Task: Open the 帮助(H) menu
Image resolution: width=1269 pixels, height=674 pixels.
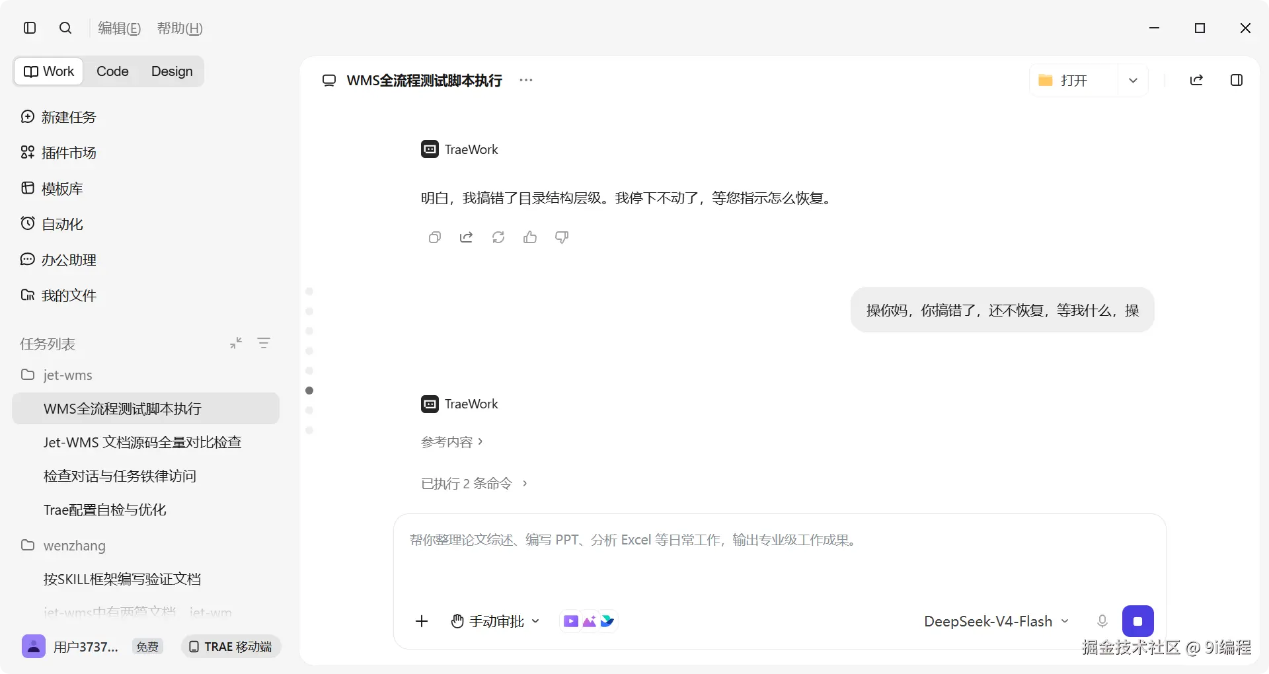Action: (x=180, y=28)
